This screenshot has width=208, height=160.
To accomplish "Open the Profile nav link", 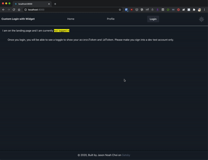I will (x=111, y=19).
